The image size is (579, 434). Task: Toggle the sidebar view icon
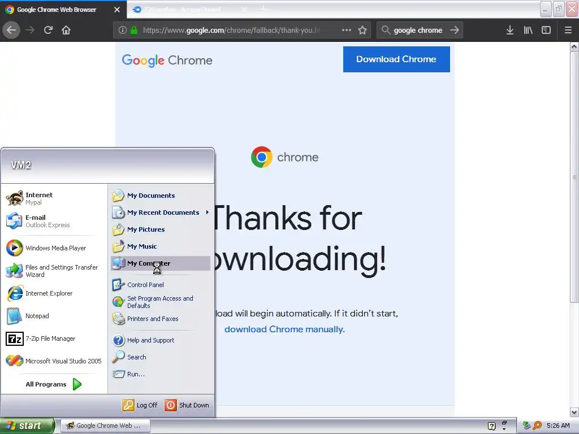[546, 30]
